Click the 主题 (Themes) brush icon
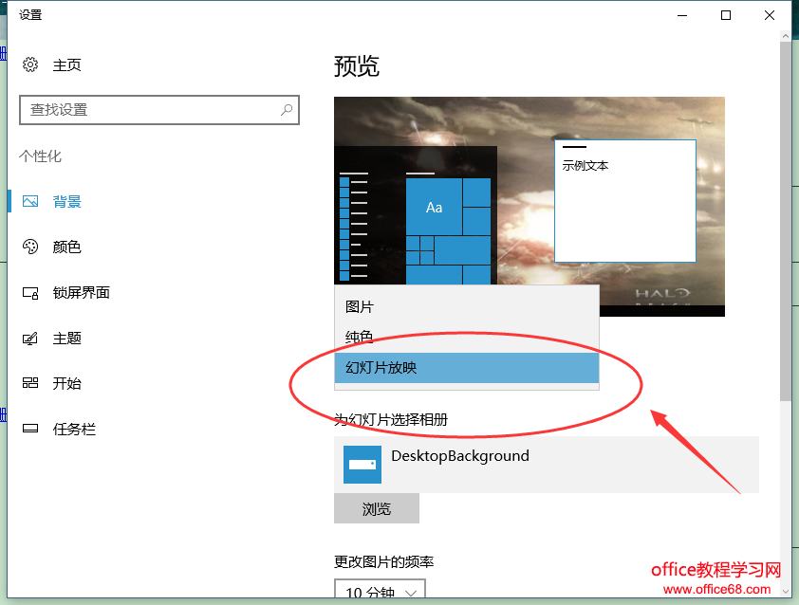The width and height of the screenshot is (799, 605). coord(32,339)
